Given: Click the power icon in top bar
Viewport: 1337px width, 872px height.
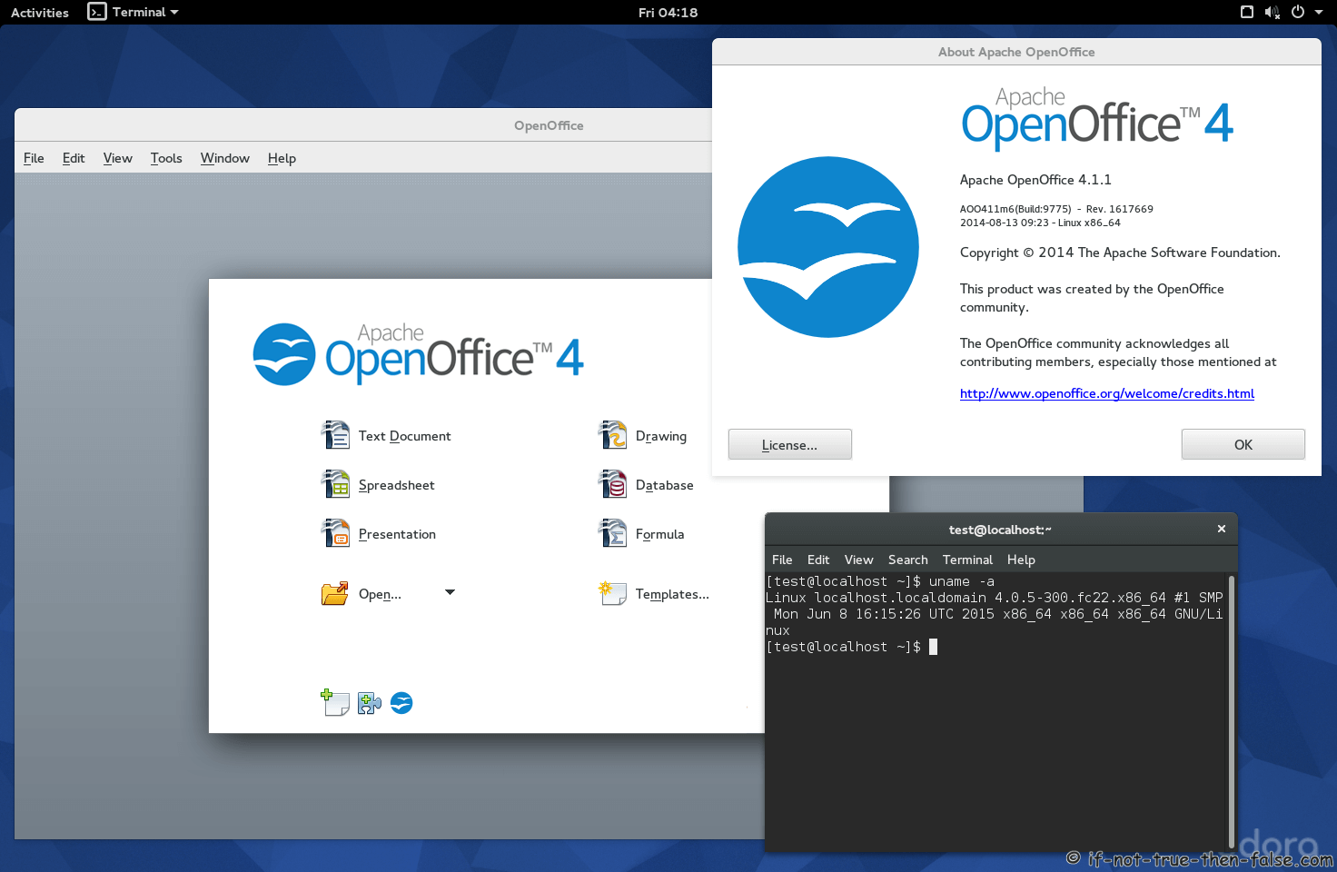Looking at the screenshot, I should point(1298,12).
